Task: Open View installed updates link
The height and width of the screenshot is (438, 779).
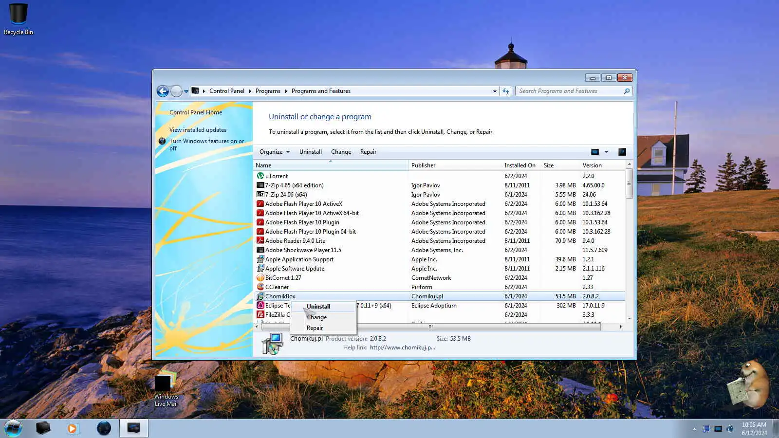Action: click(198, 130)
